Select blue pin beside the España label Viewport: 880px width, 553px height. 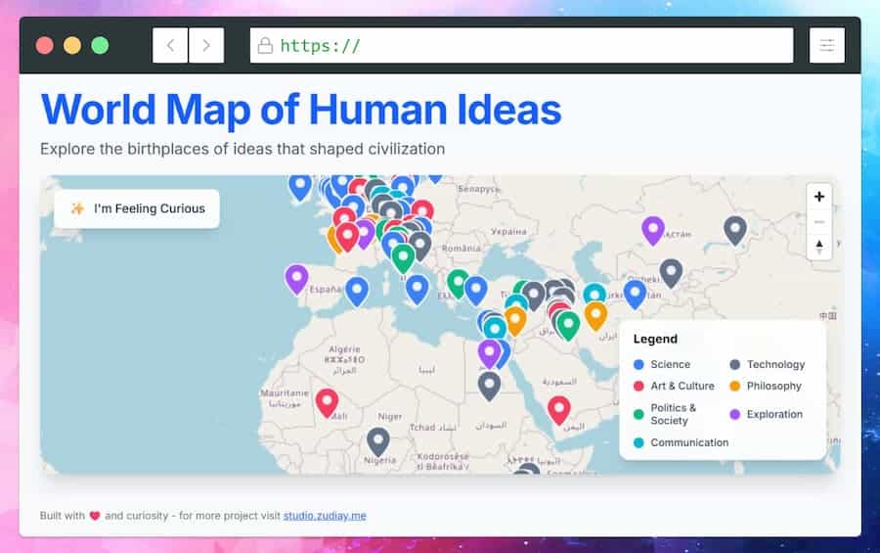point(356,291)
